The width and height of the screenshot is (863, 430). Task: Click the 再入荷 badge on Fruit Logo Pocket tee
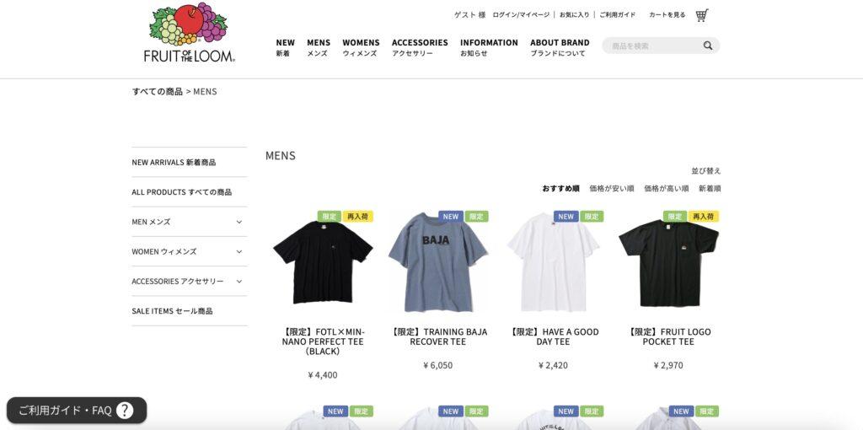pyautogui.click(x=704, y=217)
